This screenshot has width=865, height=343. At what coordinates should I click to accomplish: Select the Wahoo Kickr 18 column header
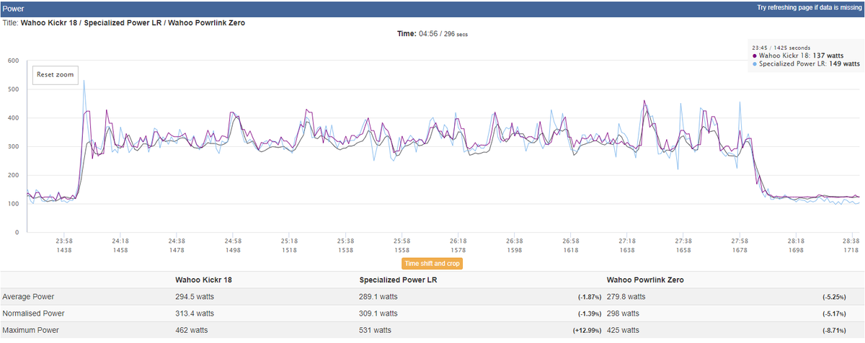[202, 280]
